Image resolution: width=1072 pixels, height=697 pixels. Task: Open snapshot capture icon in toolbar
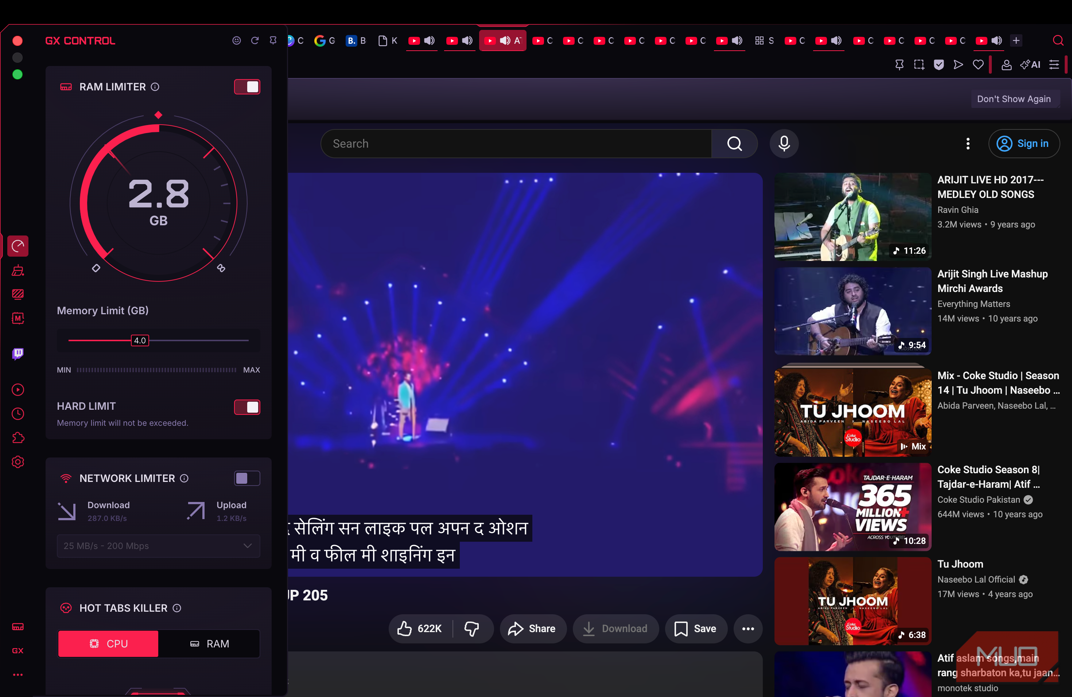tap(919, 65)
